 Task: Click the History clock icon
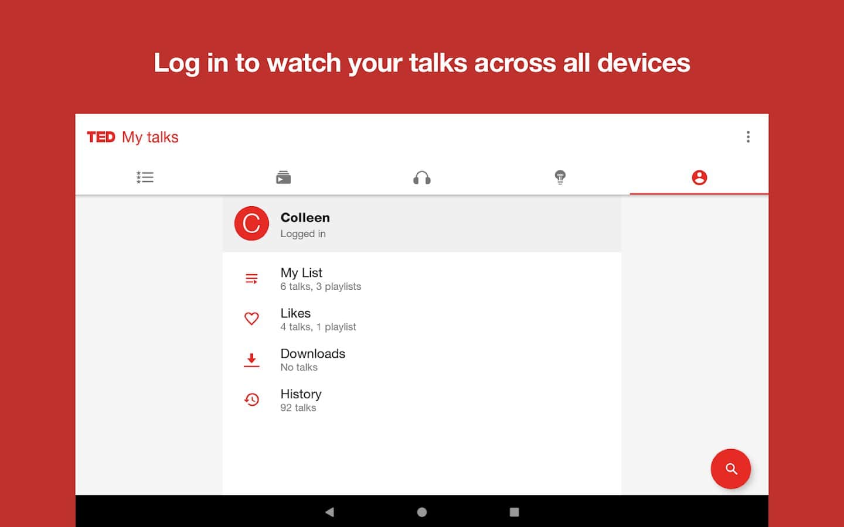(x=251, y=400)
